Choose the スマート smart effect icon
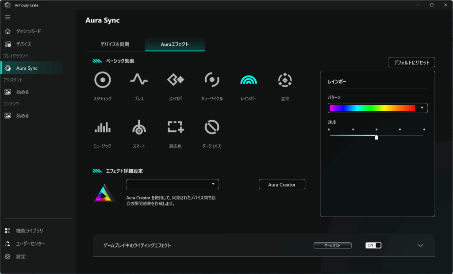 (139, 127)
